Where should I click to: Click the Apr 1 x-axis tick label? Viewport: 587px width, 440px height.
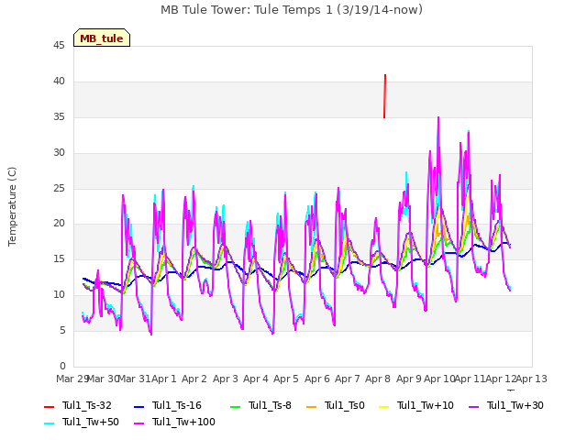click(x=163, y=379)
